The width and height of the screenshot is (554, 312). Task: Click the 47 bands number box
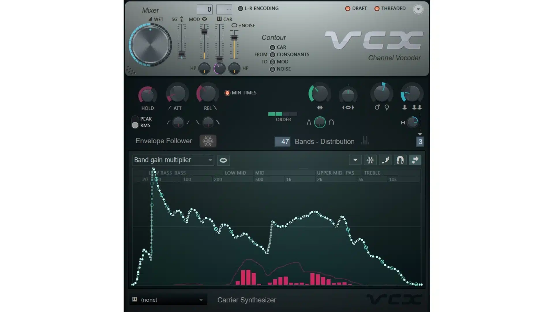(282, 142)
